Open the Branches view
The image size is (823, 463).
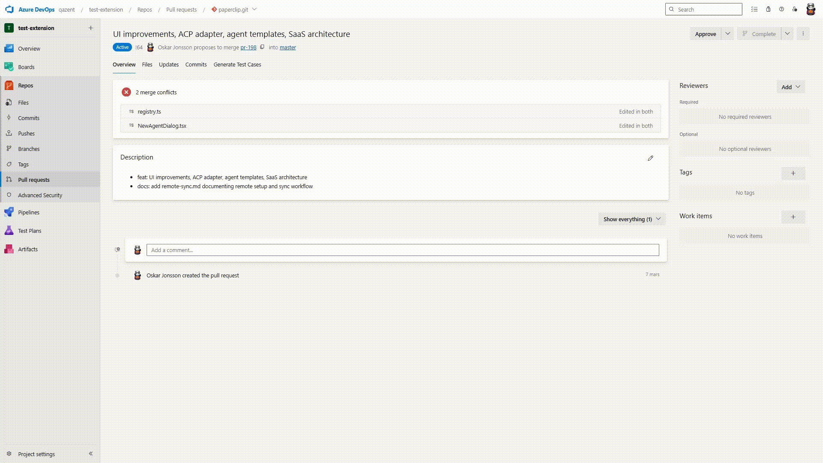click(29, 149)
